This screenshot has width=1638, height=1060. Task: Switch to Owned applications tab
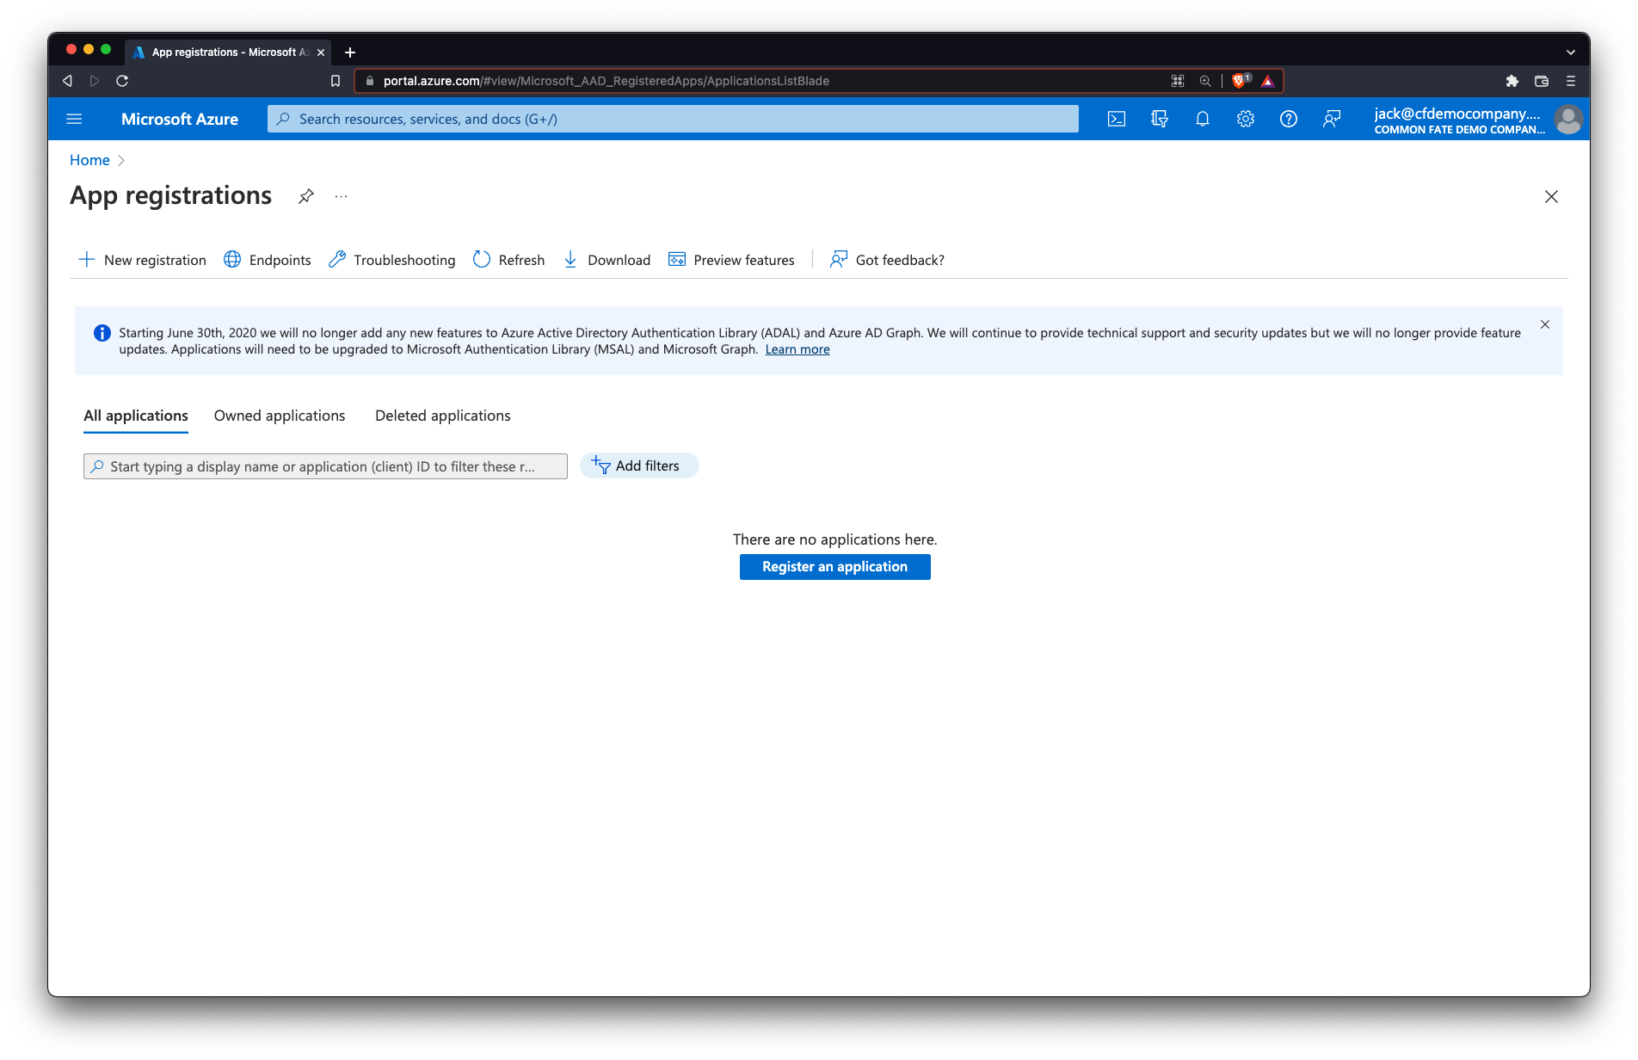tap(280, 416)
